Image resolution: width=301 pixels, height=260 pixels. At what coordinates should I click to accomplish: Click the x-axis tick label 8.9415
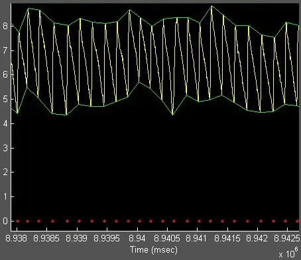coord(227,238)
